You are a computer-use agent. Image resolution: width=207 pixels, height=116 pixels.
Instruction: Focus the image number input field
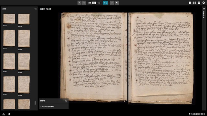94,3
